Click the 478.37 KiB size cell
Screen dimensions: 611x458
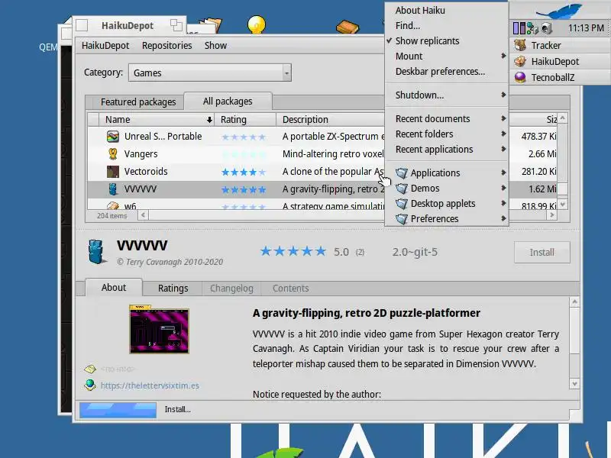point(538,137)
